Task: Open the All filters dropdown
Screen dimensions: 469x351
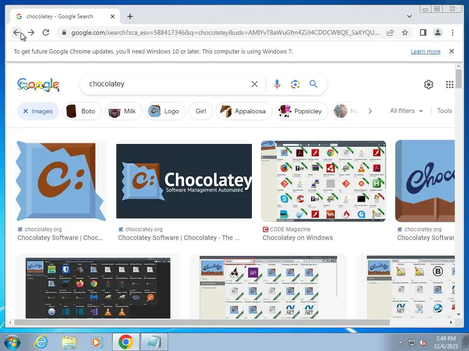Action: tap(406, 111)
